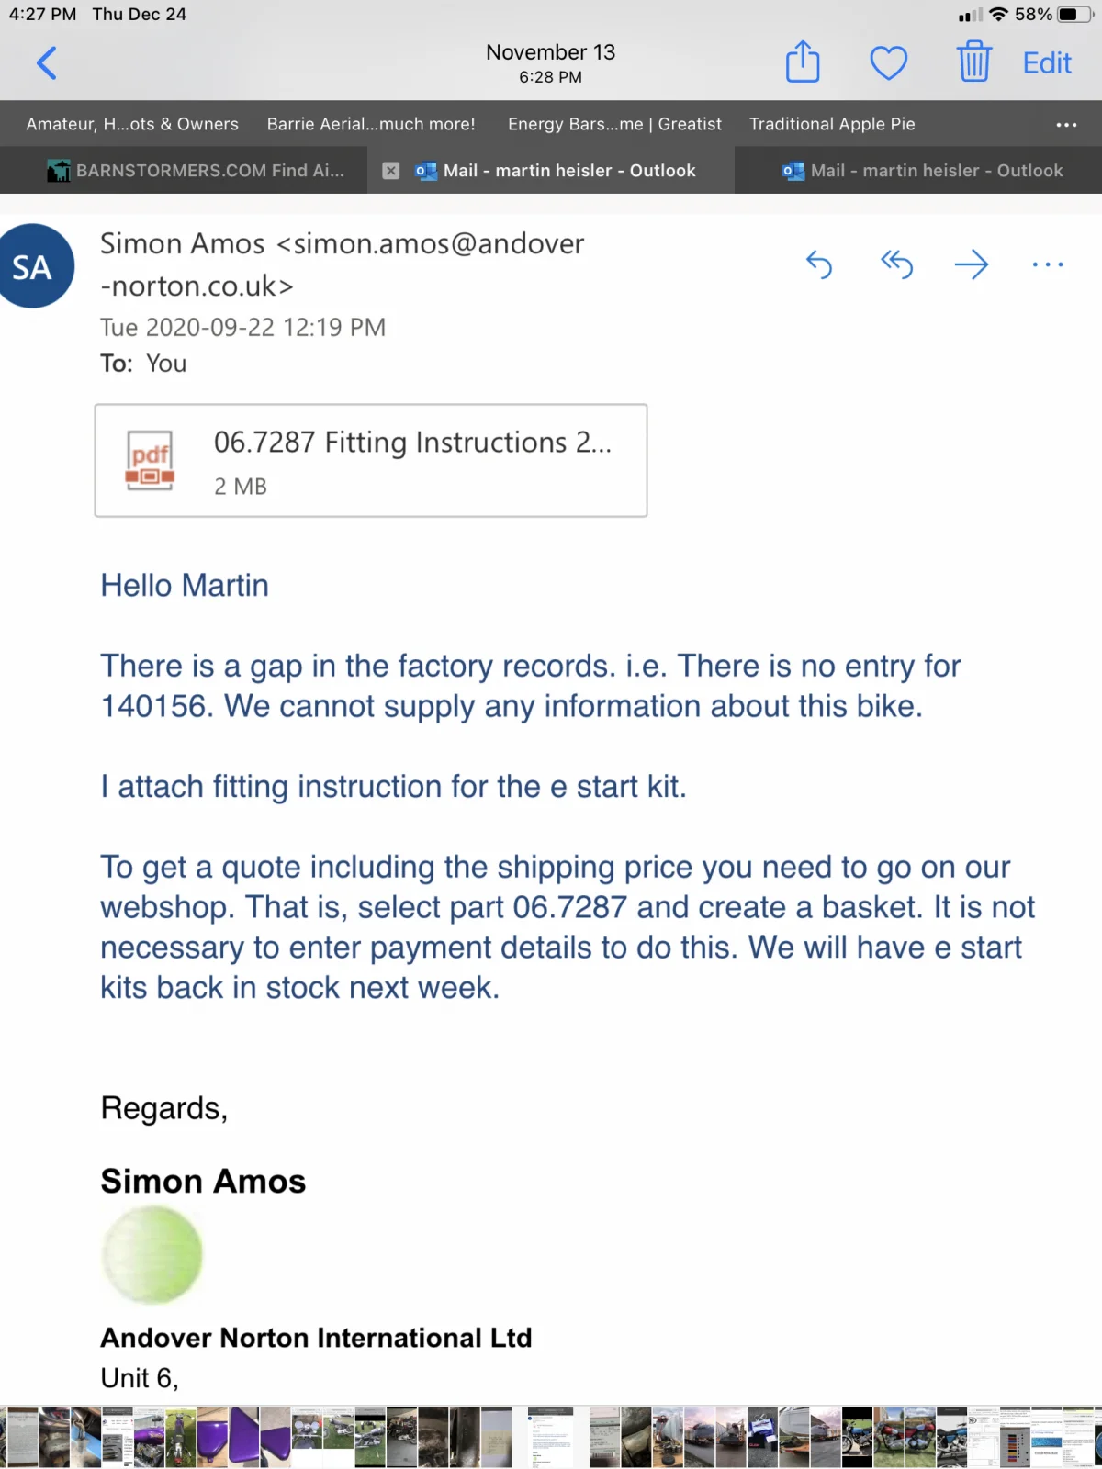The width and height of the screenshot is (1102, 1469).
Task: Favorite this photo with the heart
Action: point(888,63)
